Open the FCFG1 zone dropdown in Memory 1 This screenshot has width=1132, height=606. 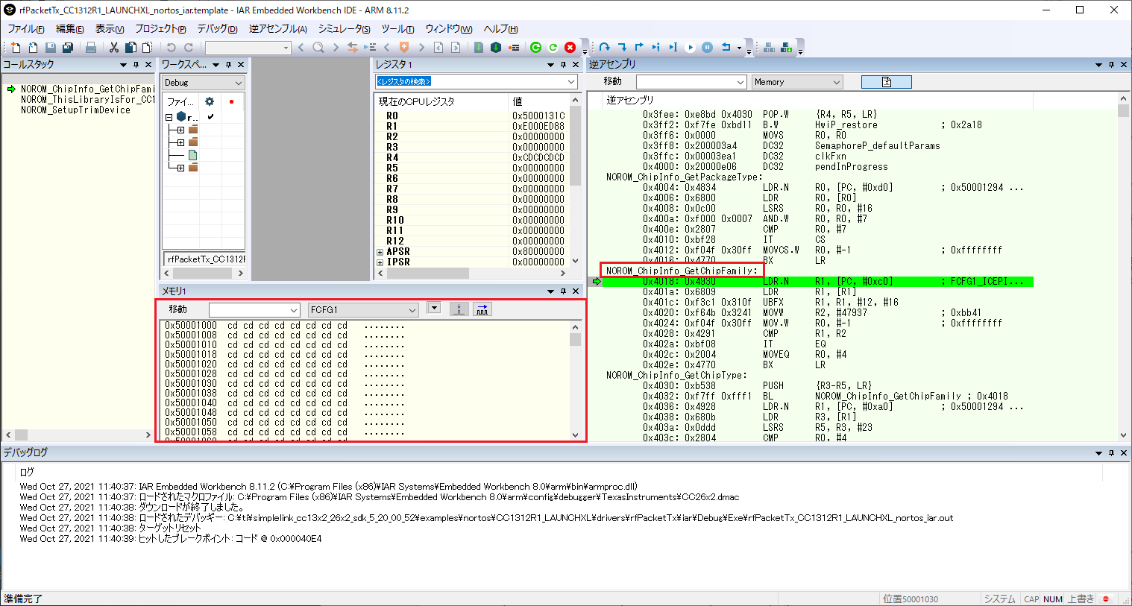(412, 309)
